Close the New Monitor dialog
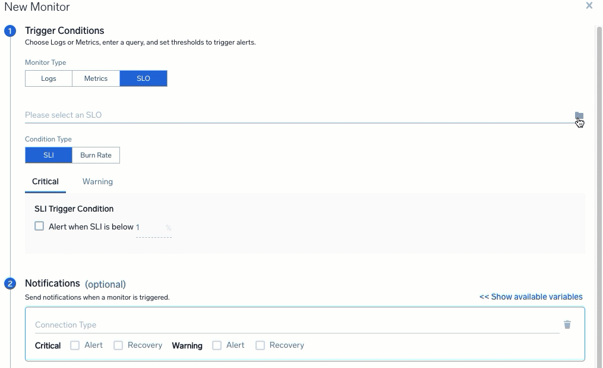This screenshot has height=368, width=603. 589,6
